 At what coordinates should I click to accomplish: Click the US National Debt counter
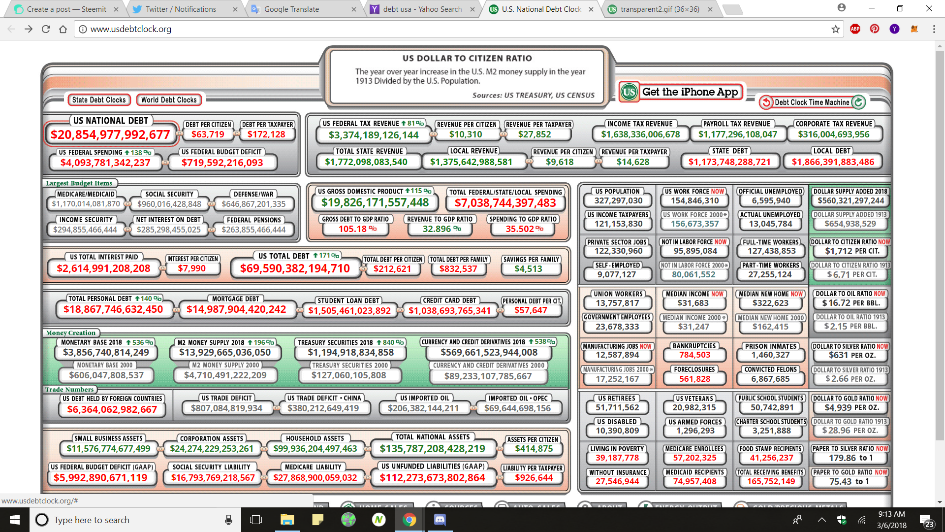[x=110, y=134]
